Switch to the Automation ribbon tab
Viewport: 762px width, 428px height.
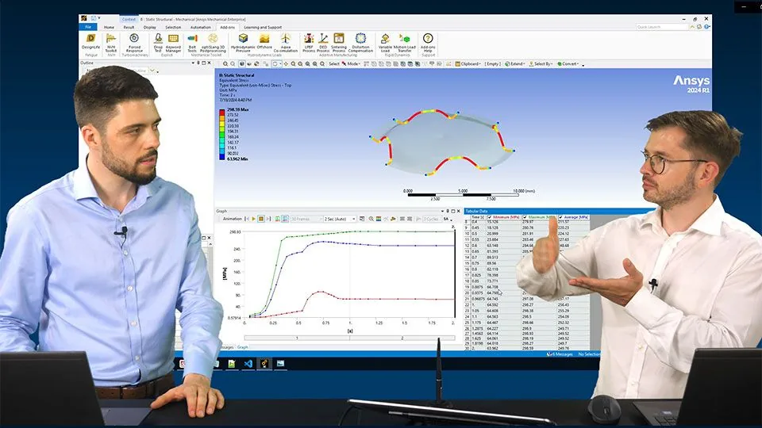click(x=201, y=27)
